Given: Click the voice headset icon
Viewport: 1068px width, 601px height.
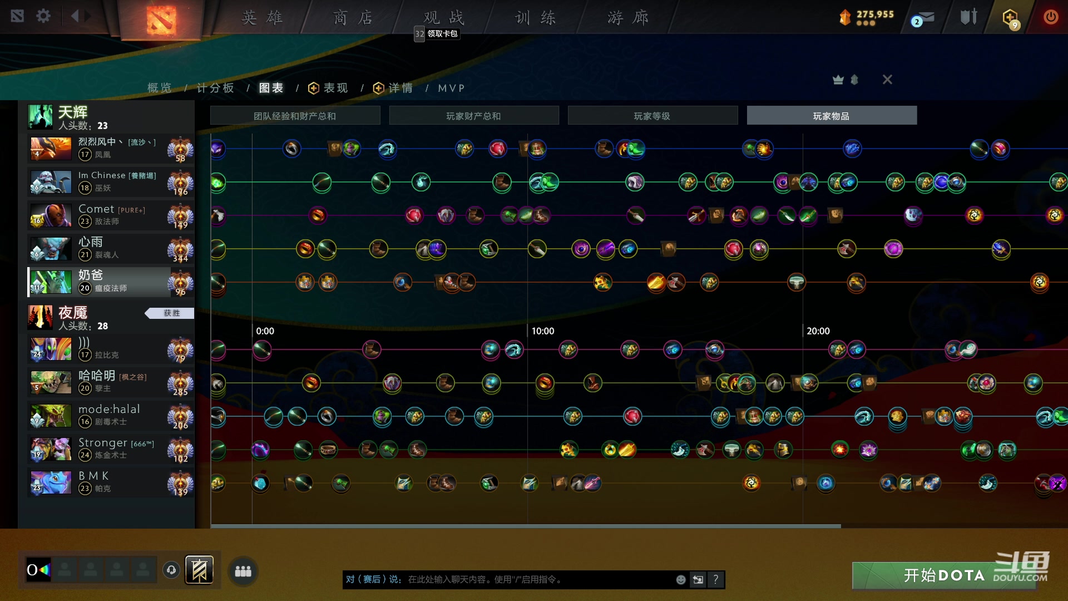Looking at the screenshot, I should point(171,570).
